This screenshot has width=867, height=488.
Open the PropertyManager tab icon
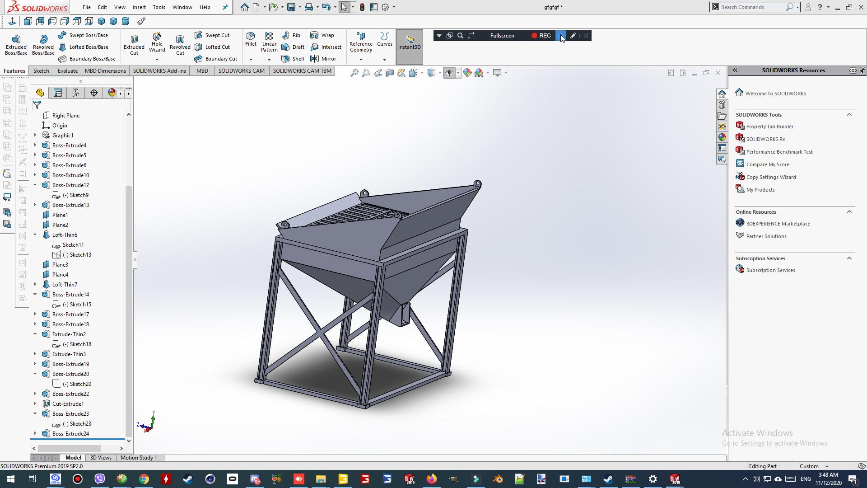tap(58, 93)
